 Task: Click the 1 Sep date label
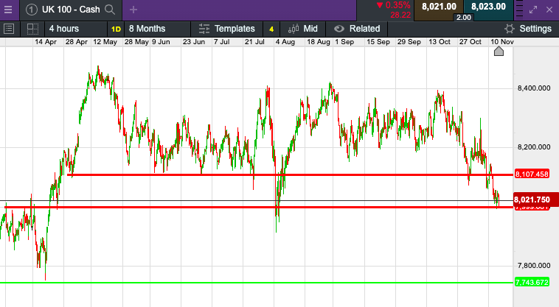pyautogui.click(x=344, y=42)
